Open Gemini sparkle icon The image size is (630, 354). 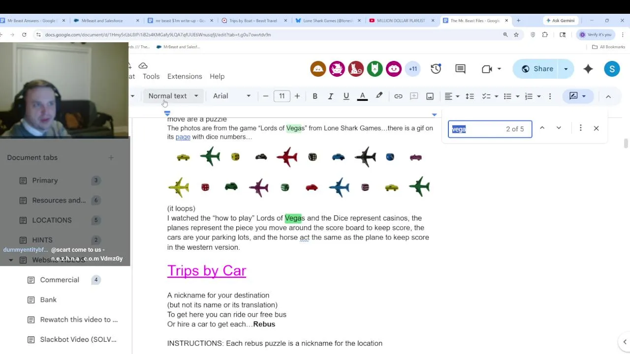[588, 69]
